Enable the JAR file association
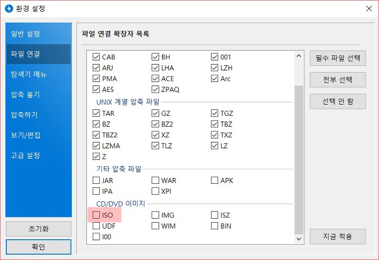This screenshot has width=379, height=260. pos(96,180)
